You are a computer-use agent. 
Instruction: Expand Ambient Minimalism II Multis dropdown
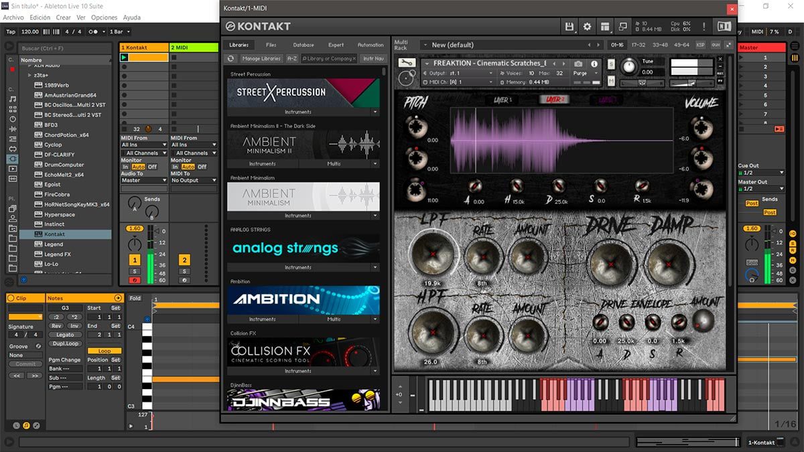[375, 163]
